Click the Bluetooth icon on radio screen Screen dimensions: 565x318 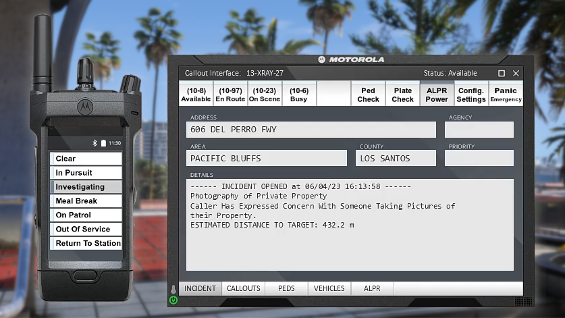click(x=95, y=143)
